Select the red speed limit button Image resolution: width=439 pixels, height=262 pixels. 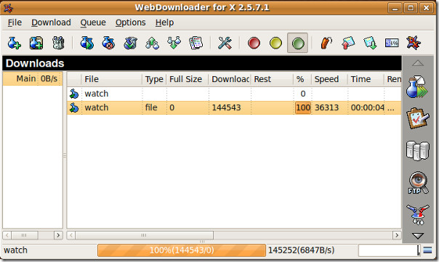pyautogui.click(x=254, y=43)
